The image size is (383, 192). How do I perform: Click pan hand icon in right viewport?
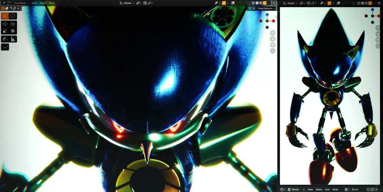pos(378,34)
